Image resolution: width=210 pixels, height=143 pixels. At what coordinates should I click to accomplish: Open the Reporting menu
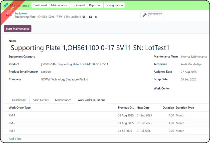[95, 5]
